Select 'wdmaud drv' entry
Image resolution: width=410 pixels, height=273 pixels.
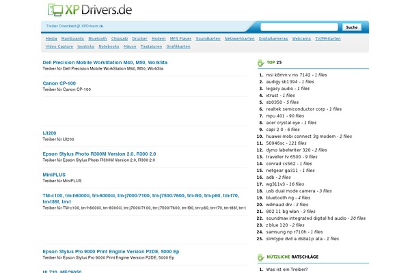click(279, 205)
